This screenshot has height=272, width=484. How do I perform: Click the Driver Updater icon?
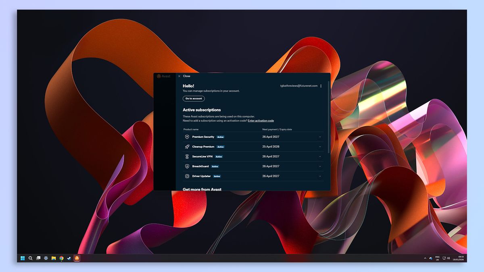pyautogui.click(x=187, y=176)
